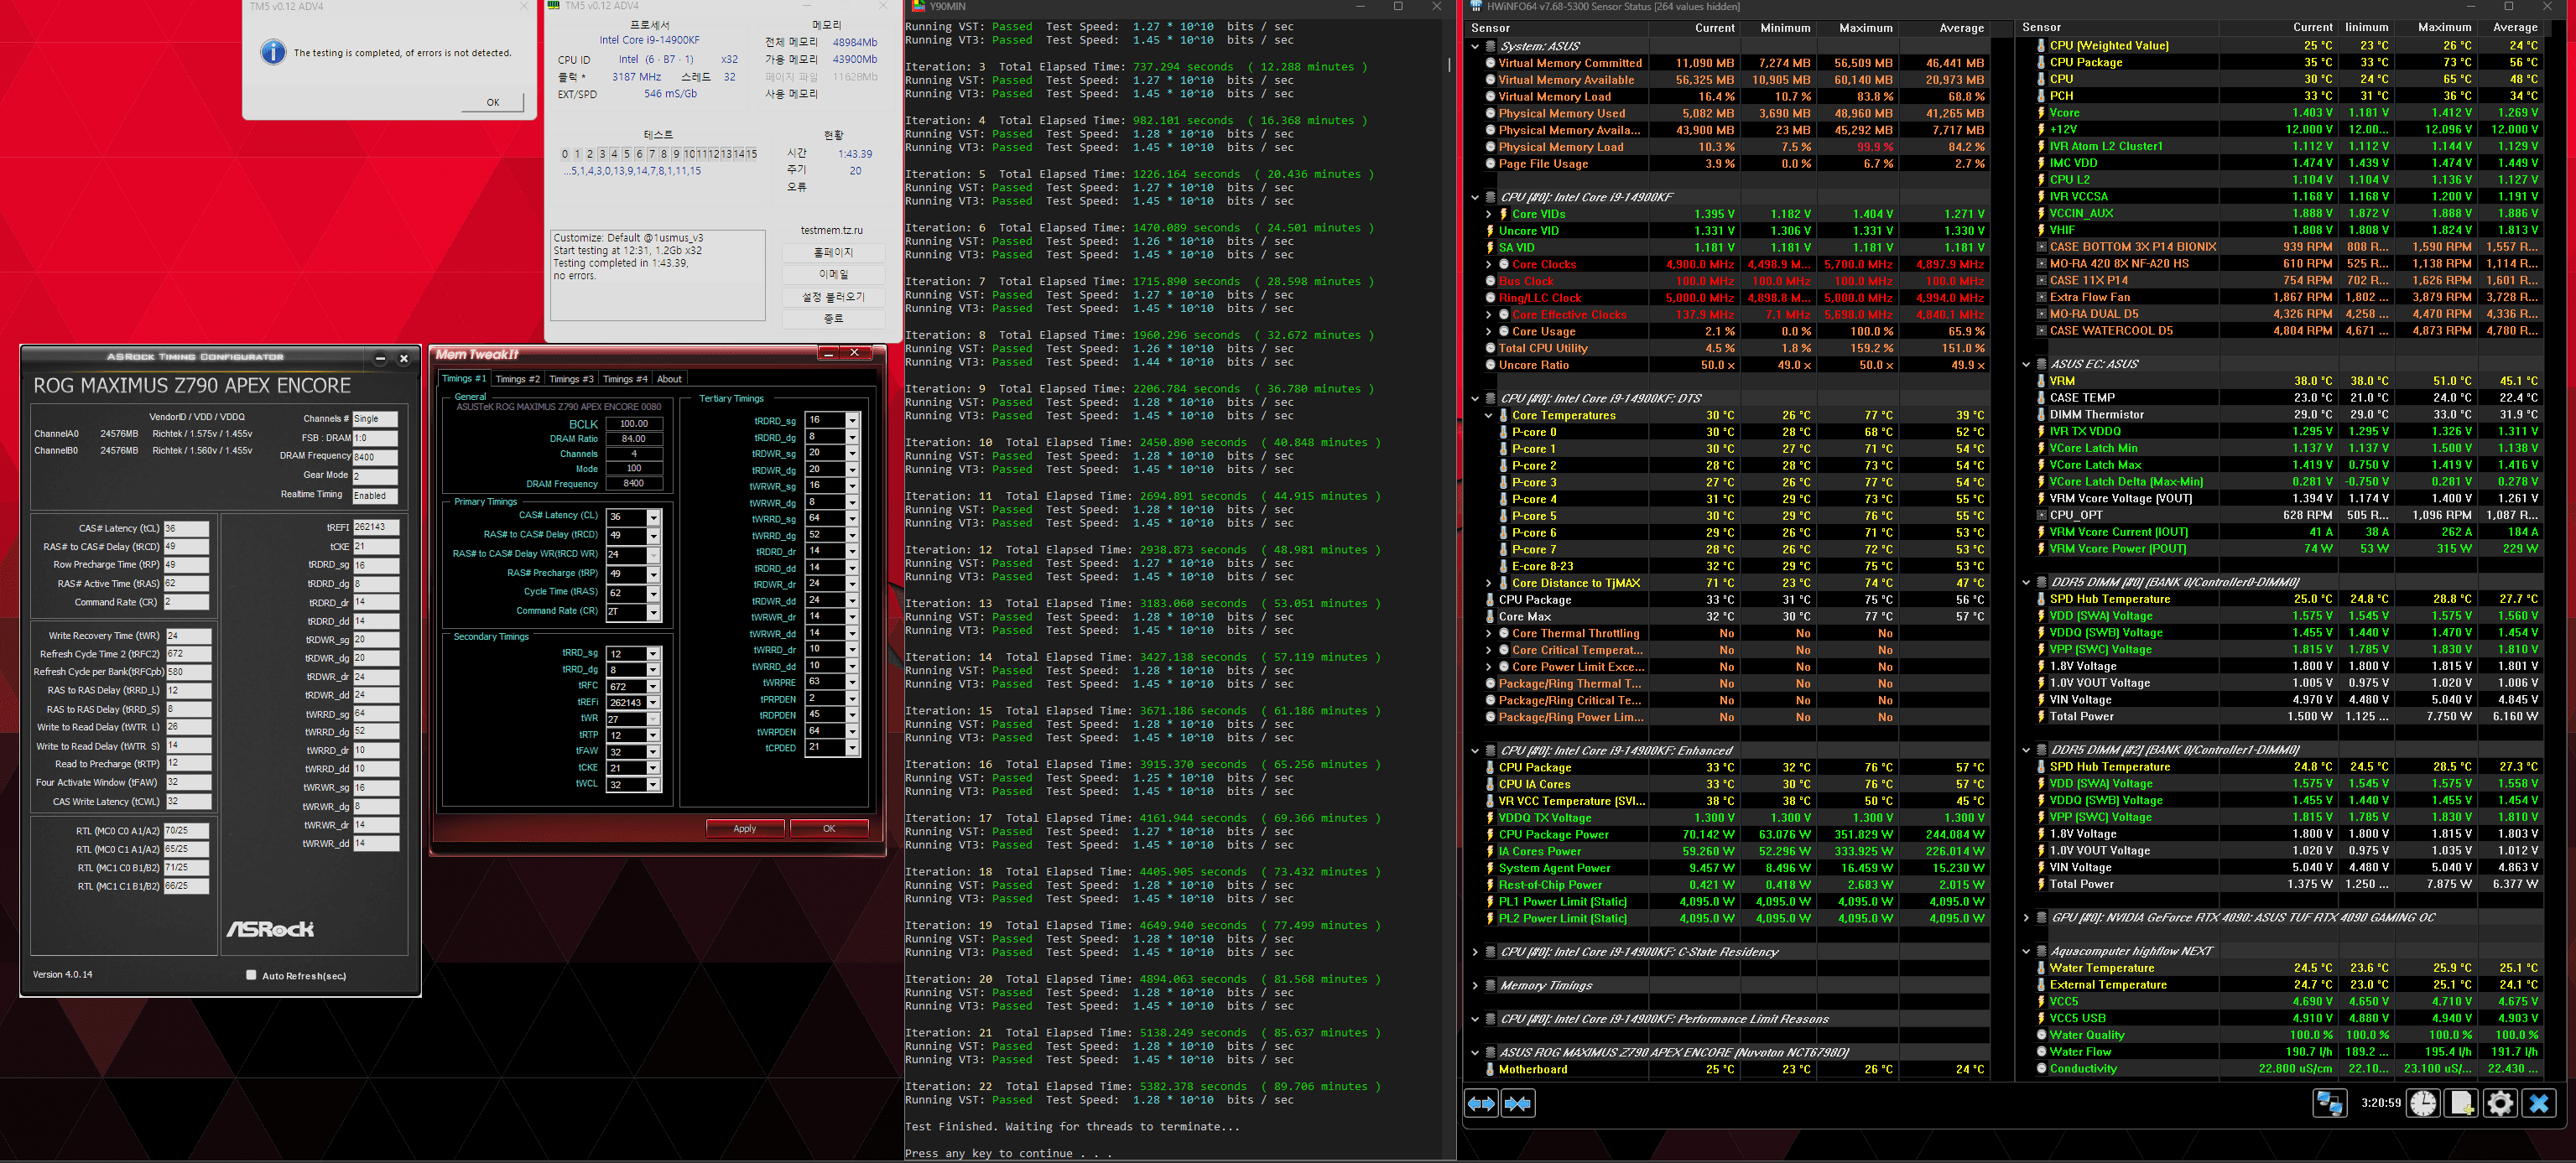The width and height of the screenshot is (2576, 1163).
Task: Open tRFC dropdown in Secondary Timings
Action: pyautogui.click(x=653, y=686)
